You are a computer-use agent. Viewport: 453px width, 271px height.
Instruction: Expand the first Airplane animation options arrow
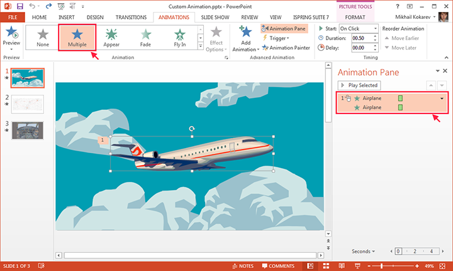pyautogui.click(x=442, y=98)
